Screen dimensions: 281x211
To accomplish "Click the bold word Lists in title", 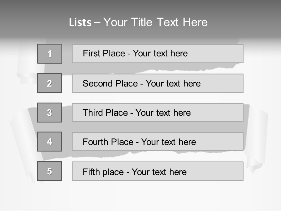I will click(x=80, y=23).
